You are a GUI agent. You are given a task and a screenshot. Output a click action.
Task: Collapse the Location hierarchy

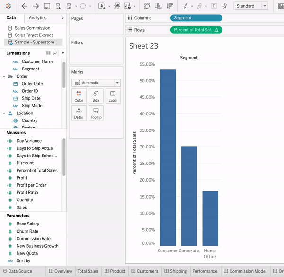tap(4, 113)
